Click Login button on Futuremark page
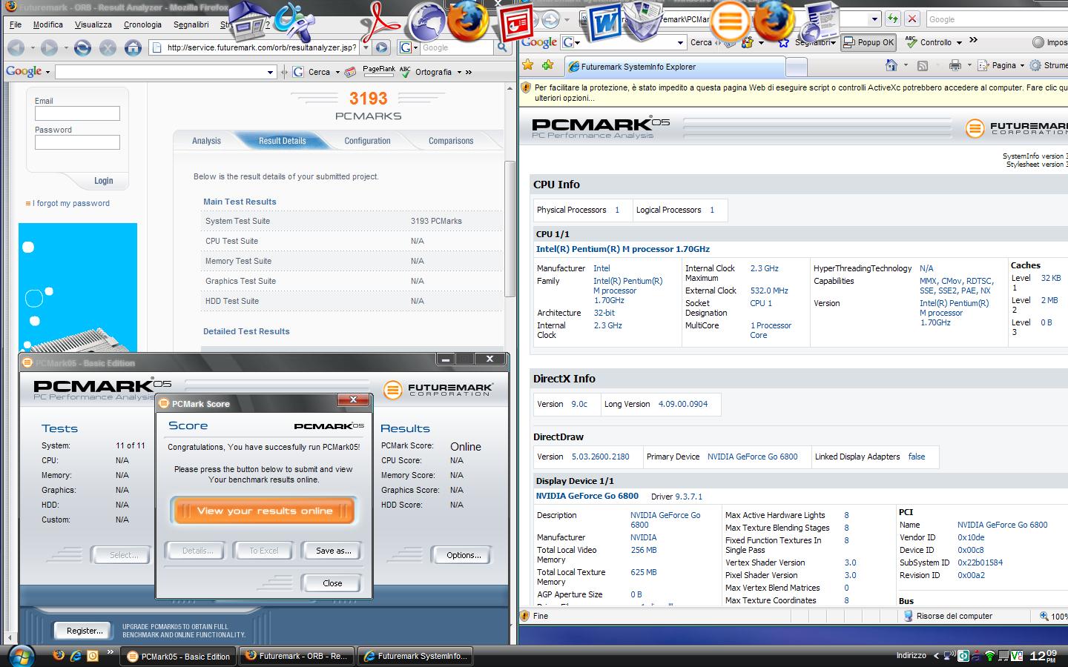The height and width of the screenshot is (667, 1068). click(103, 180)
